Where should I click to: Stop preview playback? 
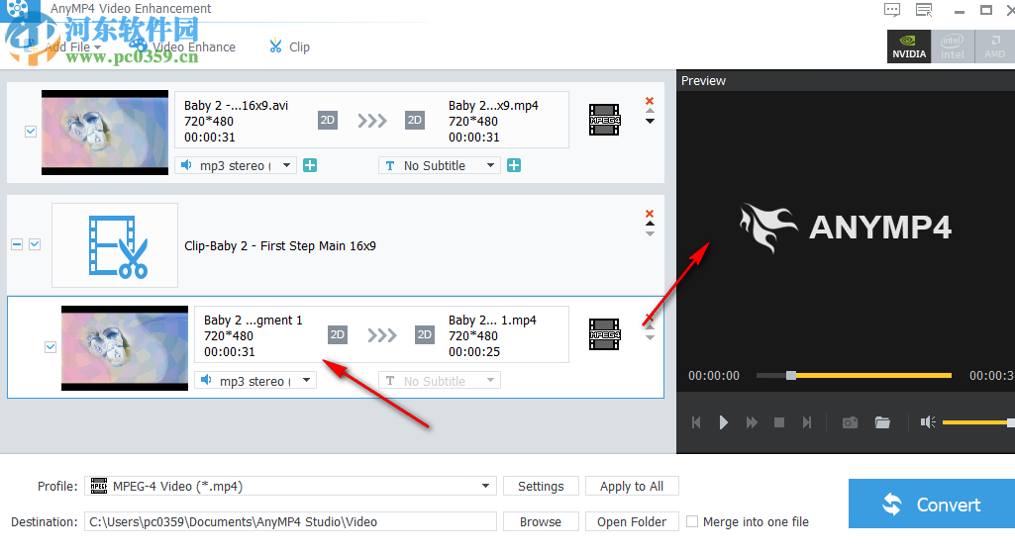pyautogui.click(x=779, y=422)
